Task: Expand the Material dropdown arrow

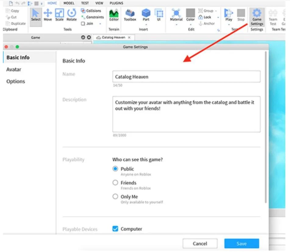Action: [176, 25]
